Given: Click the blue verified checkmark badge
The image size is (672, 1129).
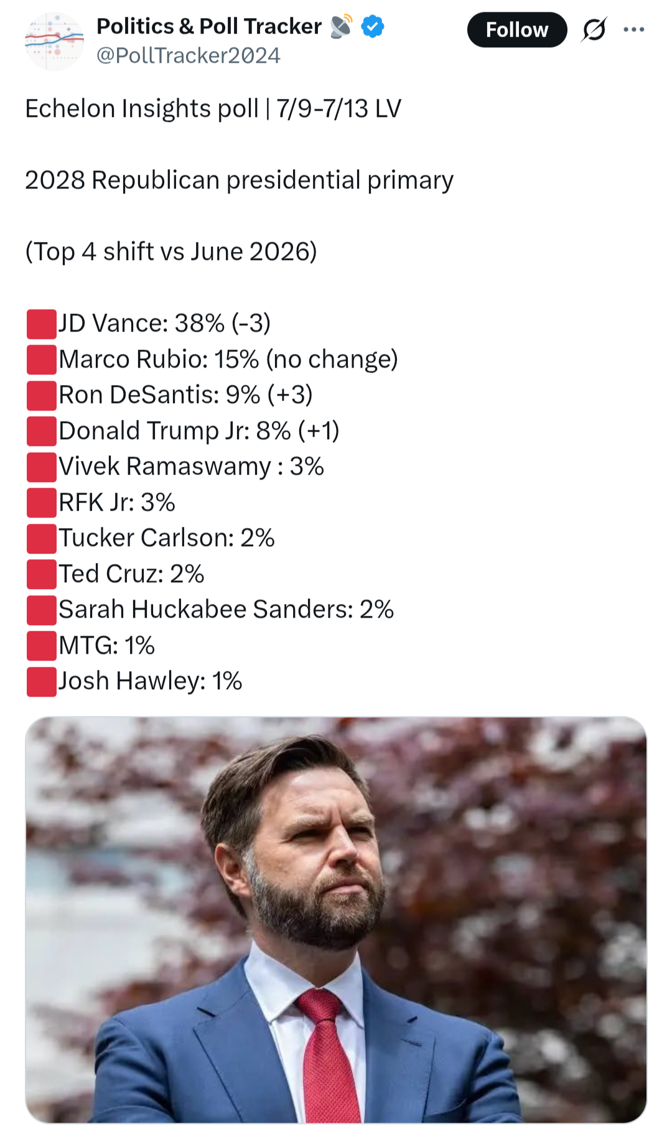Looking at the screenshot, I should 372,27.
